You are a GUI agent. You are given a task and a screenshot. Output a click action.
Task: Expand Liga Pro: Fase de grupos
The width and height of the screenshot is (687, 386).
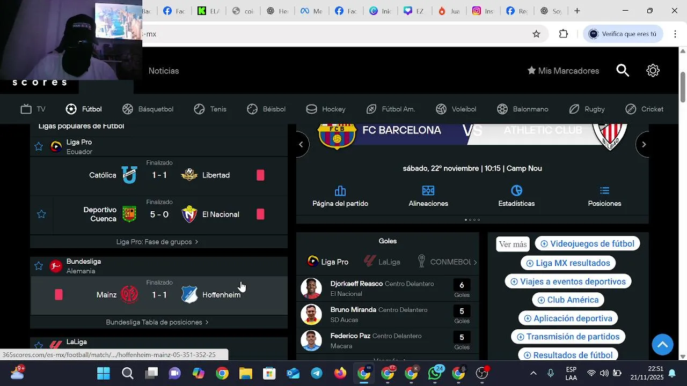click(x=157, y=242)
